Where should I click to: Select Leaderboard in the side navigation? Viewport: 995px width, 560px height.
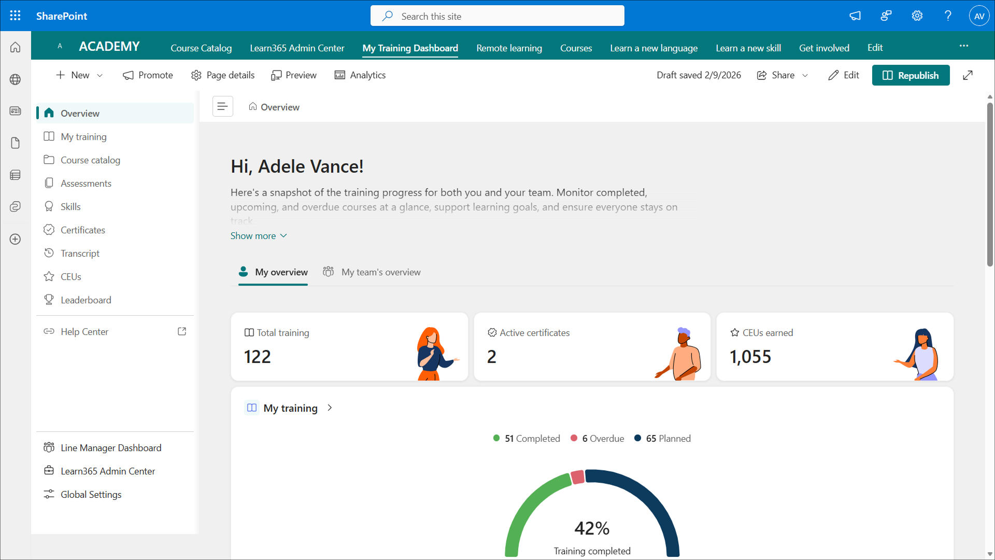pos(86,300)
